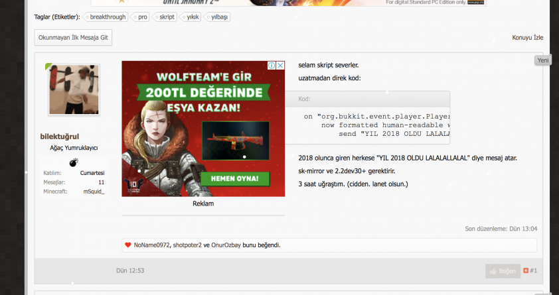Click the Minecraft name mSquid_
Image resolution: width=559 pixels, height=295 pixels.
pyautogui.click(x=94, y=192)
